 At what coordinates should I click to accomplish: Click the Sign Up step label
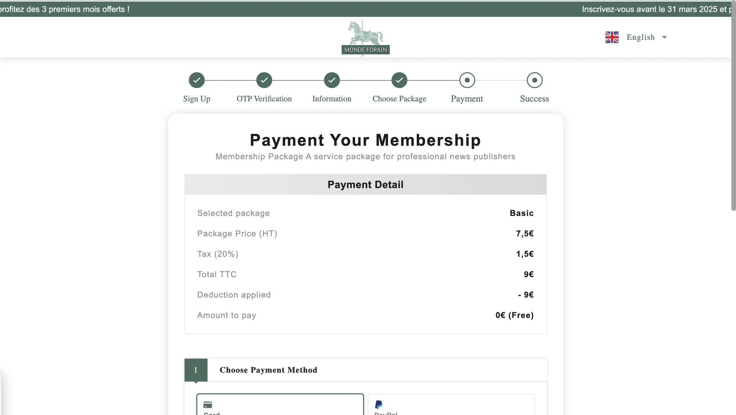197,99
